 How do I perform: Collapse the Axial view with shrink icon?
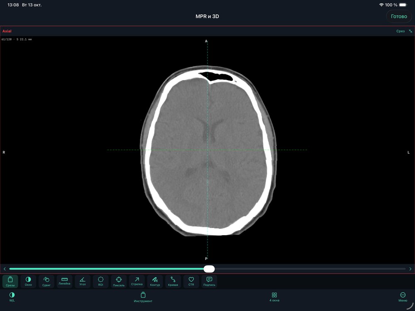coord(410,31)
